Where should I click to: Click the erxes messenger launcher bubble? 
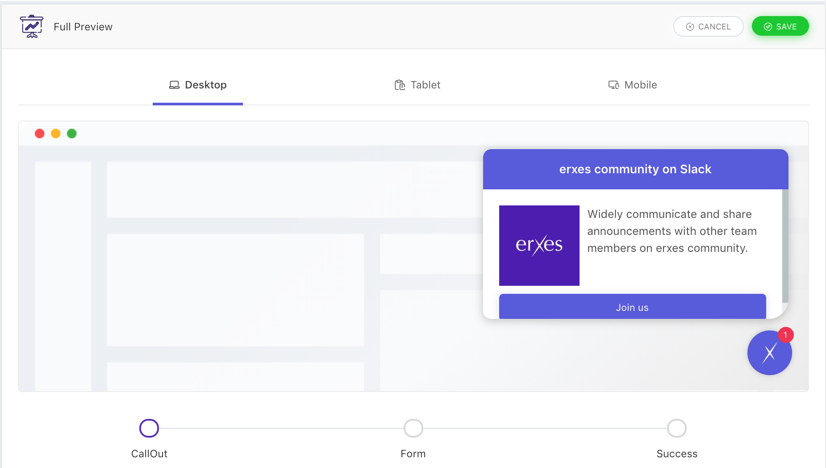[769, 353]
